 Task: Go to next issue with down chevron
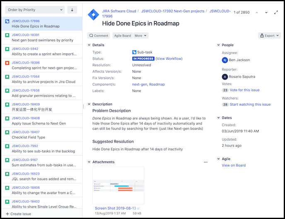(x=266, y=12)
